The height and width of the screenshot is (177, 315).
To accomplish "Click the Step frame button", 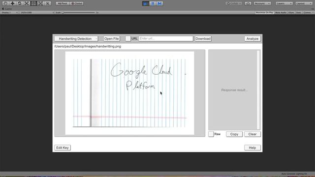I will coord(159,3).
